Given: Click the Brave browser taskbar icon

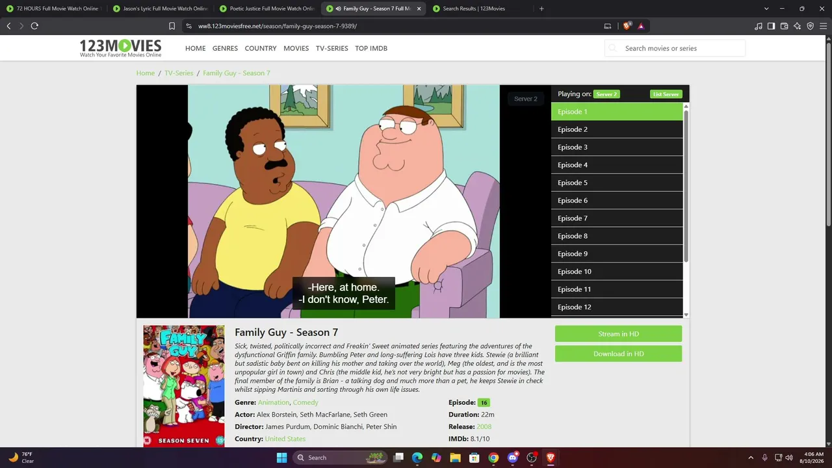Looking at the screenshot, I should click(551, 458).
